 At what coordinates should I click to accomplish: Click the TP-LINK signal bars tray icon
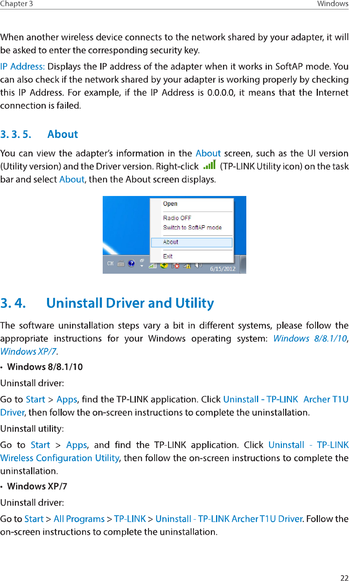pyautogui.click(x=153, y=266)
